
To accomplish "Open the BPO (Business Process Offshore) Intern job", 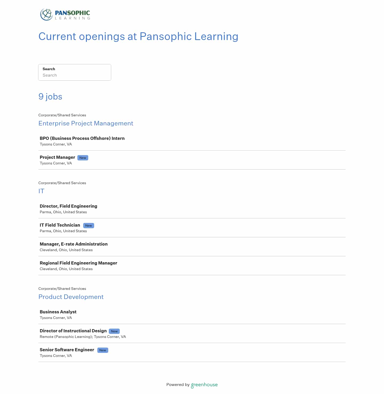I will coord(82,138).
